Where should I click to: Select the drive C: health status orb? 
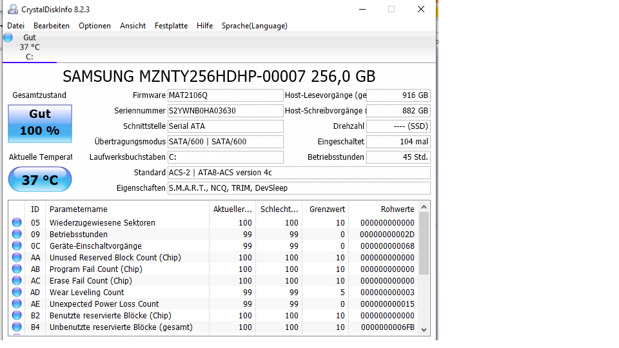point(8,37)
